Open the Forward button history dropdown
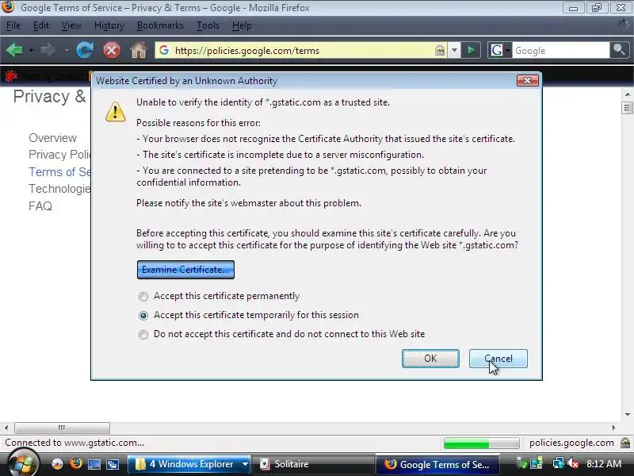634x476 pixels. [67, 51]
